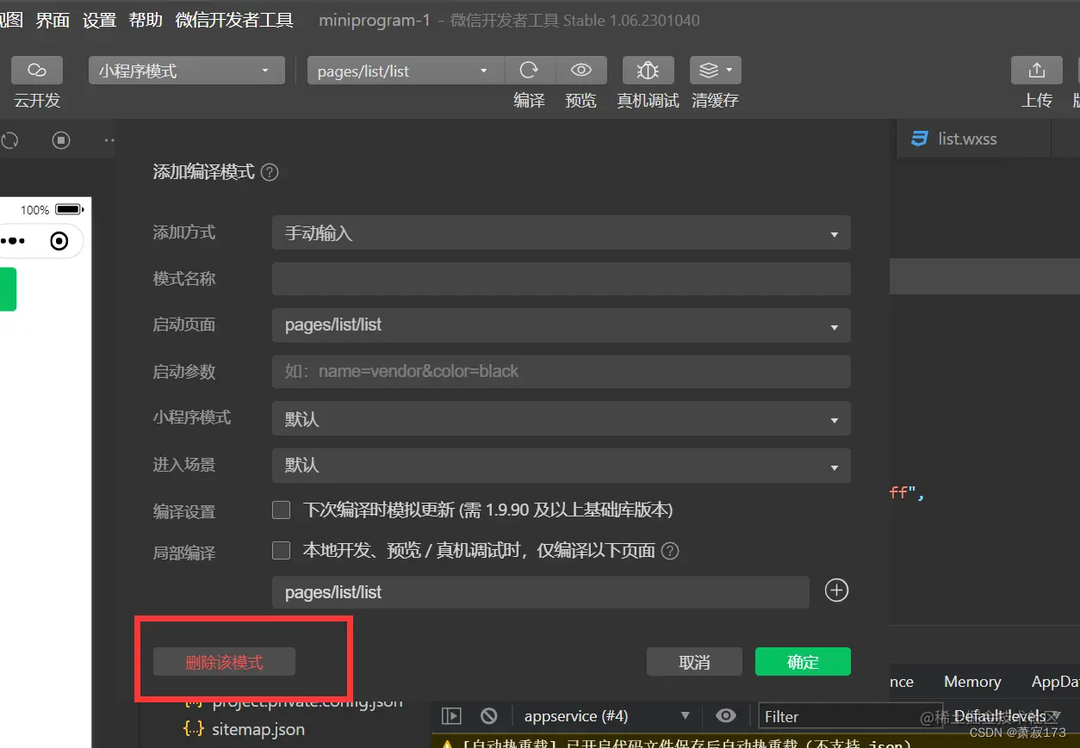Enable 下次编译时模拟更新 checkbox
This screenshot has height=748, width=1080.
pyautogui.click(x=281, y=510)
